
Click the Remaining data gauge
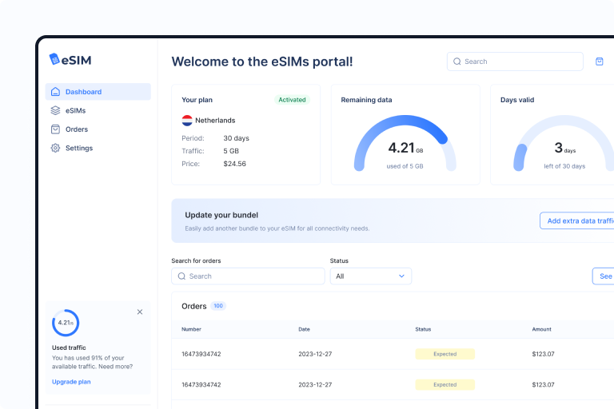(405, 143)
